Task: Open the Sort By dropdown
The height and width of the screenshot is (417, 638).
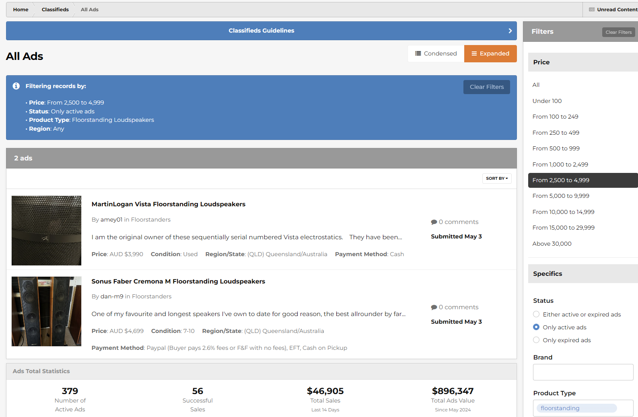Action: [x=497, y=178]
